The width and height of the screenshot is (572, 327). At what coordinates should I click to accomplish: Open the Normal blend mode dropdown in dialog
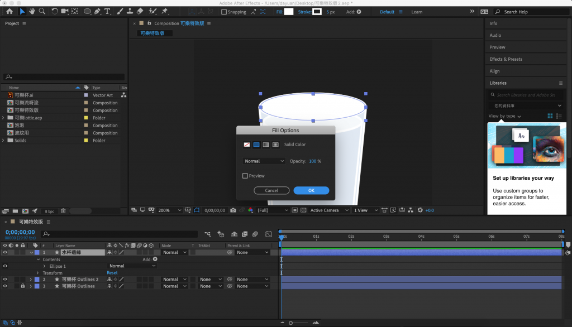264,161
